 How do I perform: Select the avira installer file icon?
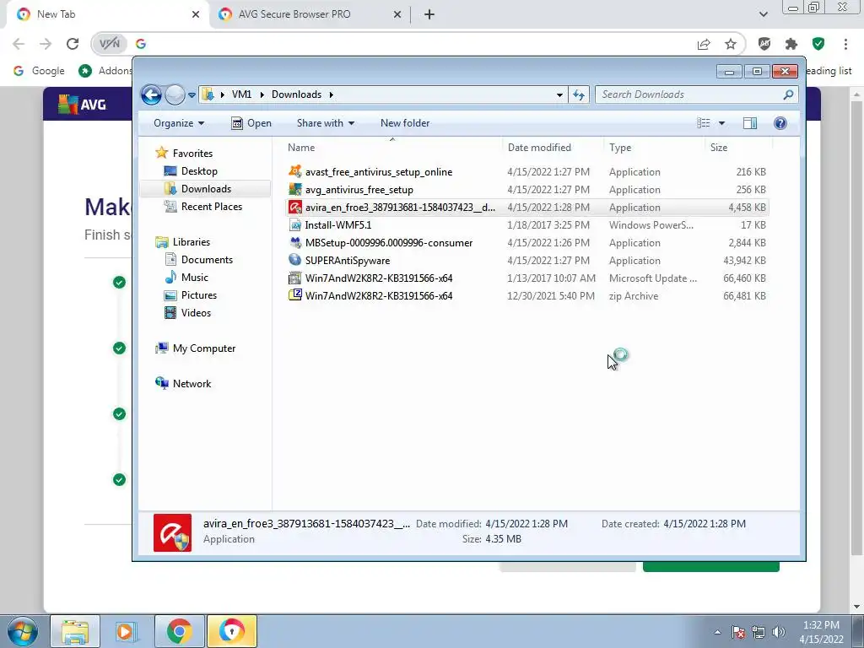(x=295, y=208)
